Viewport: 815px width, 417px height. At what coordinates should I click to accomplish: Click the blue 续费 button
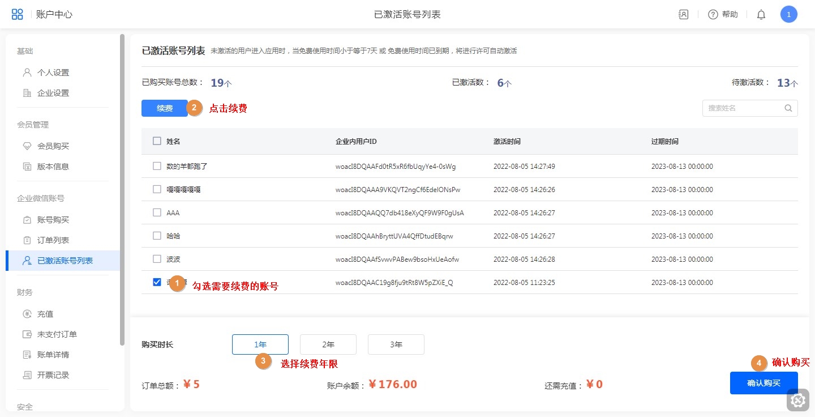coord(164,108)
